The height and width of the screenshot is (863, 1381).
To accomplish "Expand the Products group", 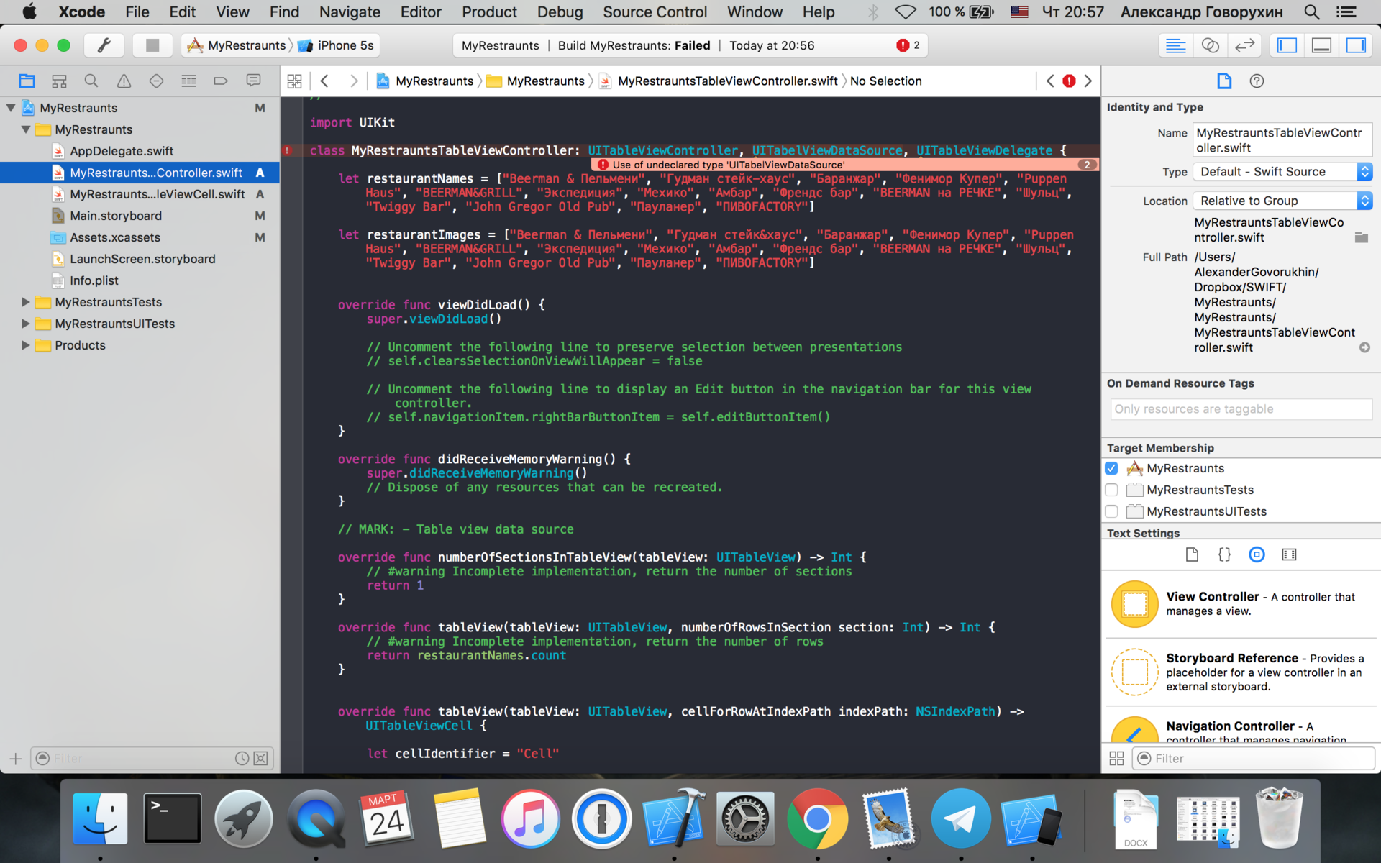I will tap(26, 345).
